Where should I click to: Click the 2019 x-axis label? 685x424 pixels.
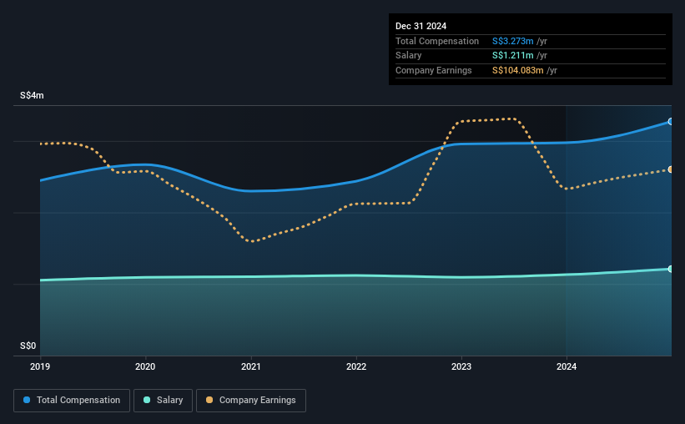click(x=40, y=366)
